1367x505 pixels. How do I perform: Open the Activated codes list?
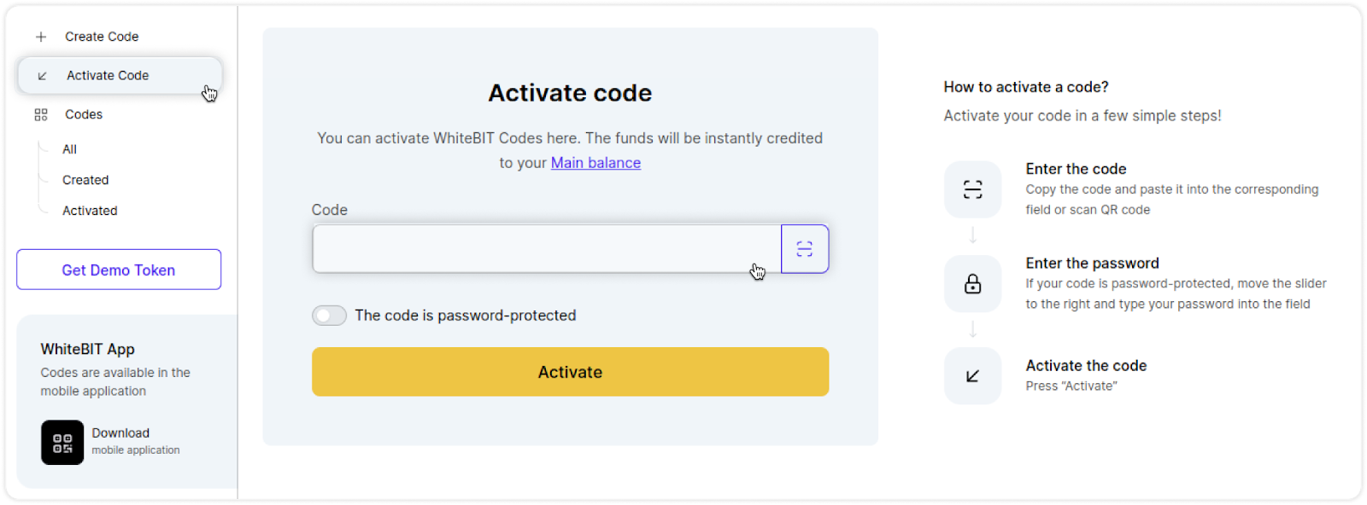pos(90,211)
